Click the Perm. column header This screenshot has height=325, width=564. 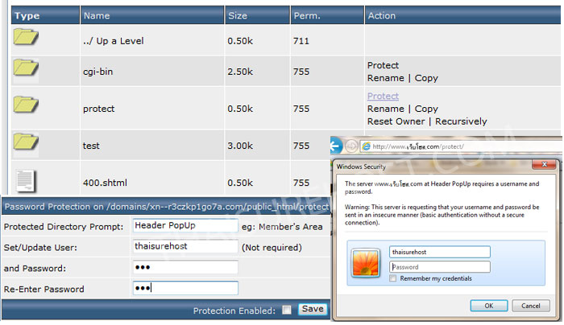point(309,15)
